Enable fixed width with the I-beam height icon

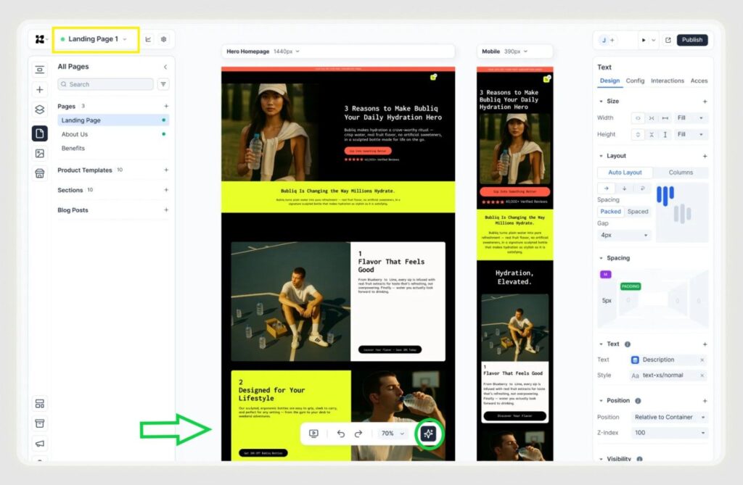[x=665, y=134]
